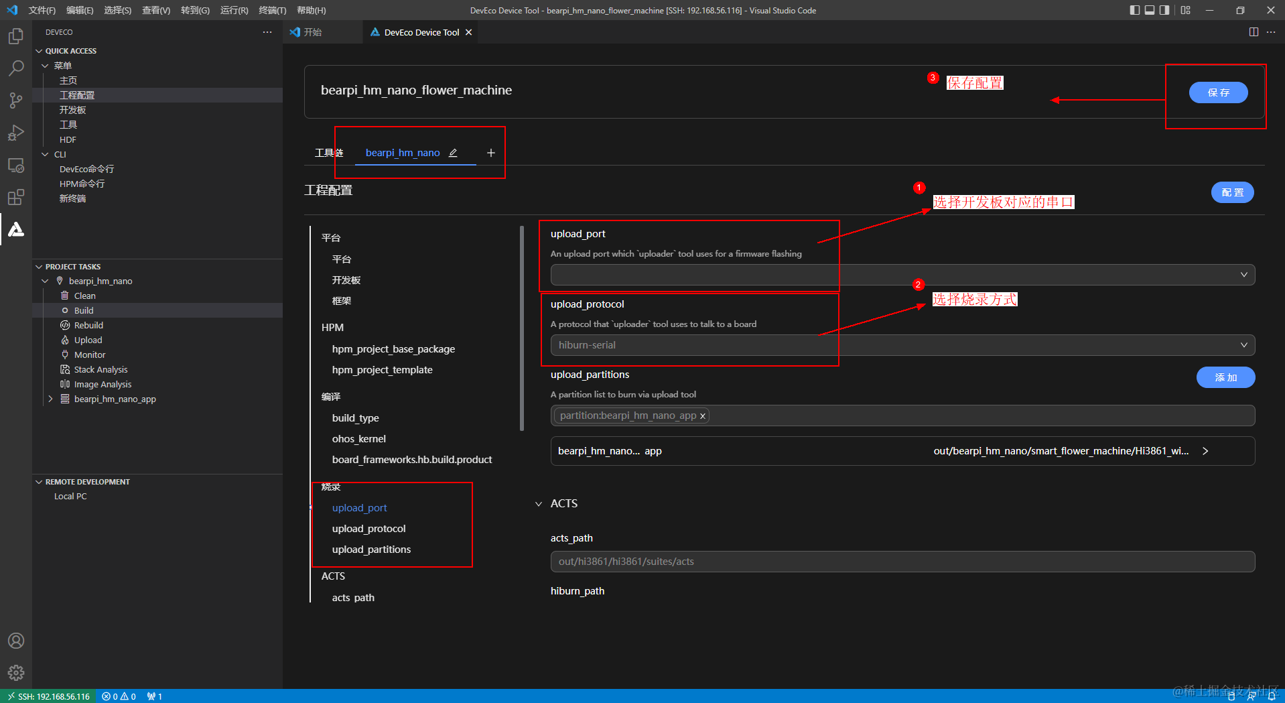
Task: Open the upload_protocol hiburn-serial dropdown
Action: coord(902,345)
